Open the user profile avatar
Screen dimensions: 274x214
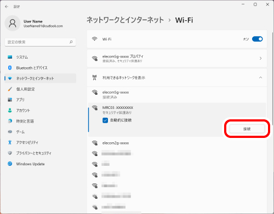point(13,24)
